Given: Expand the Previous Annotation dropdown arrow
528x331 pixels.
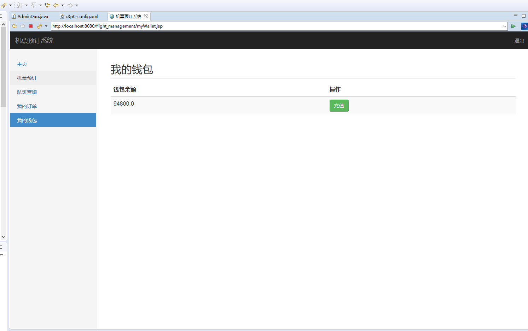Looking at the screenshot, I should pyautogui.click(x=40, y=5).
